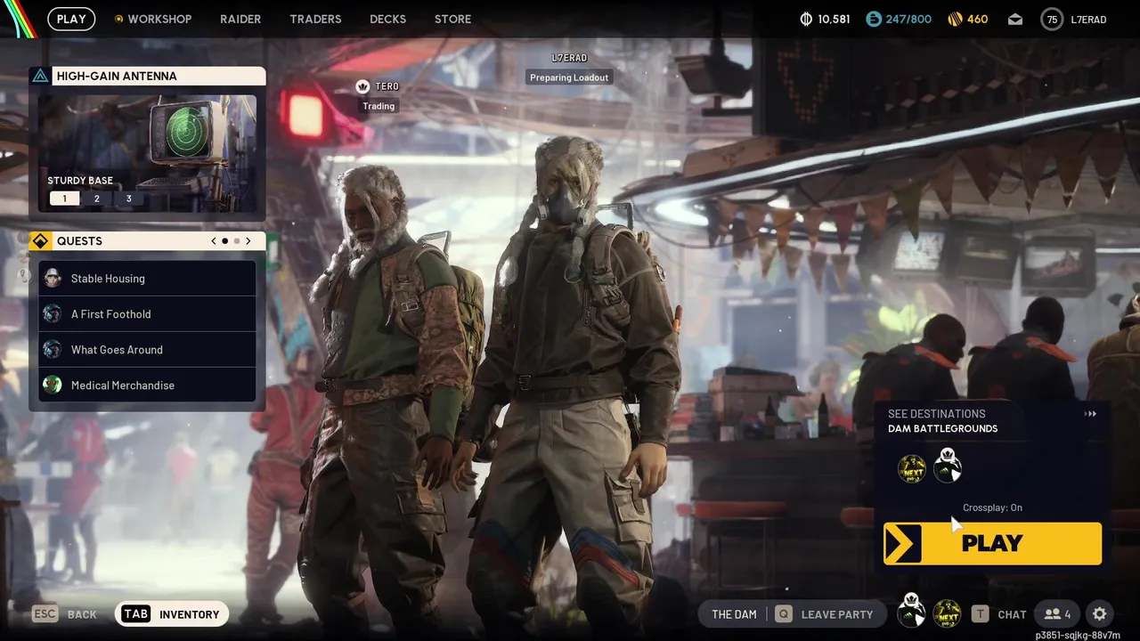Click the Quests panel header title

point(79,241)
